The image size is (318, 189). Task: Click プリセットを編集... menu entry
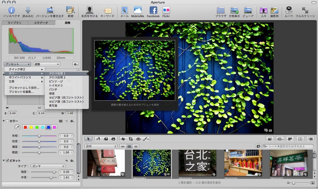tap(24, 92)
